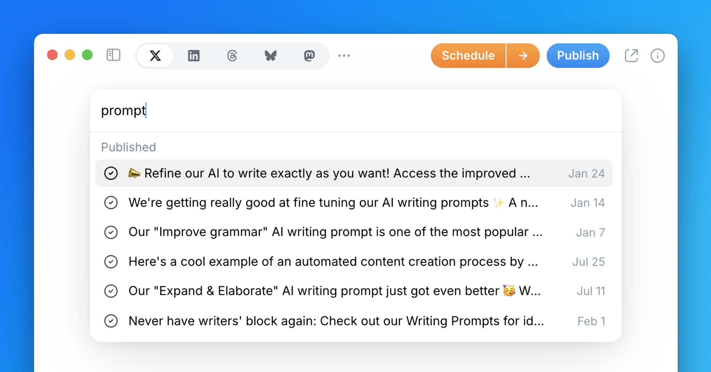
Task: Open the "Refine our AI" Jan 24 post
Action: pos(354,173)
